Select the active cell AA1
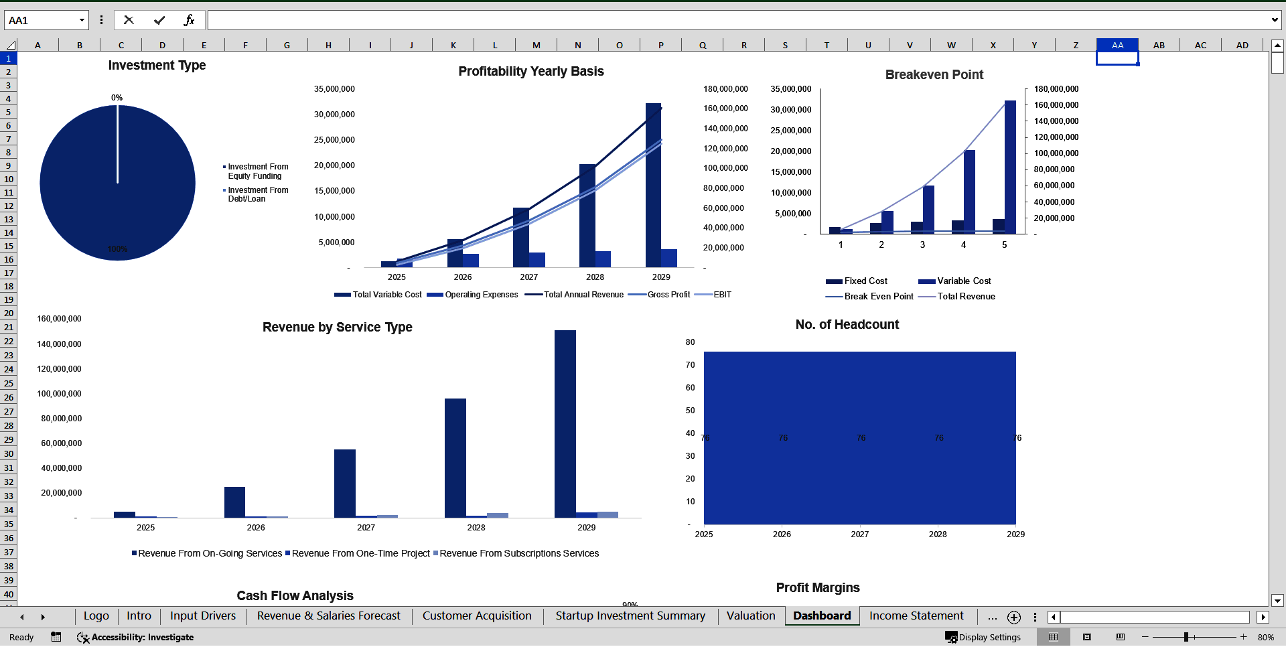 pyautogui.click(x=1117, y=58)
